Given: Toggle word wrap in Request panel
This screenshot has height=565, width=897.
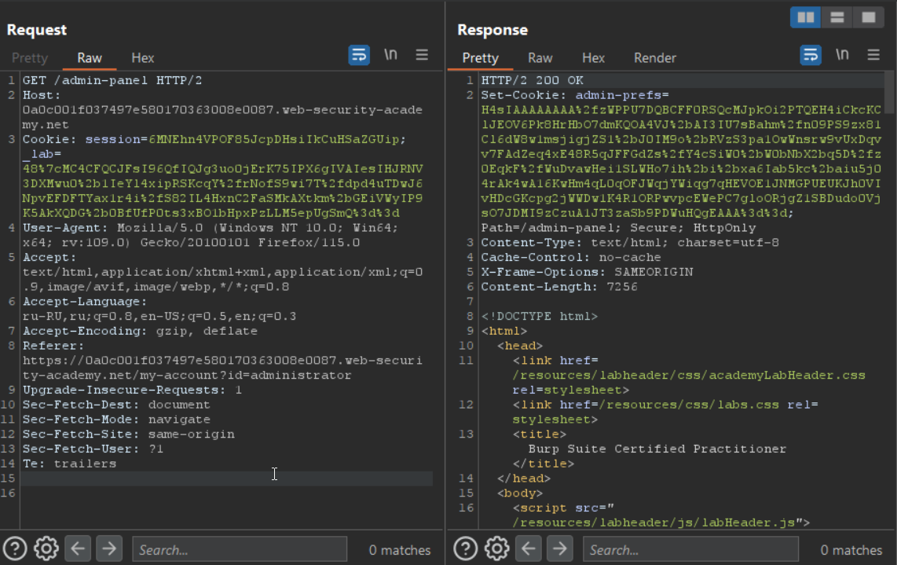Looking at the screenshot, I should [359, 55].
